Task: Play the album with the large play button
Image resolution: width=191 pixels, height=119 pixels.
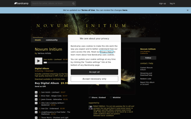Action: (39, 61)
